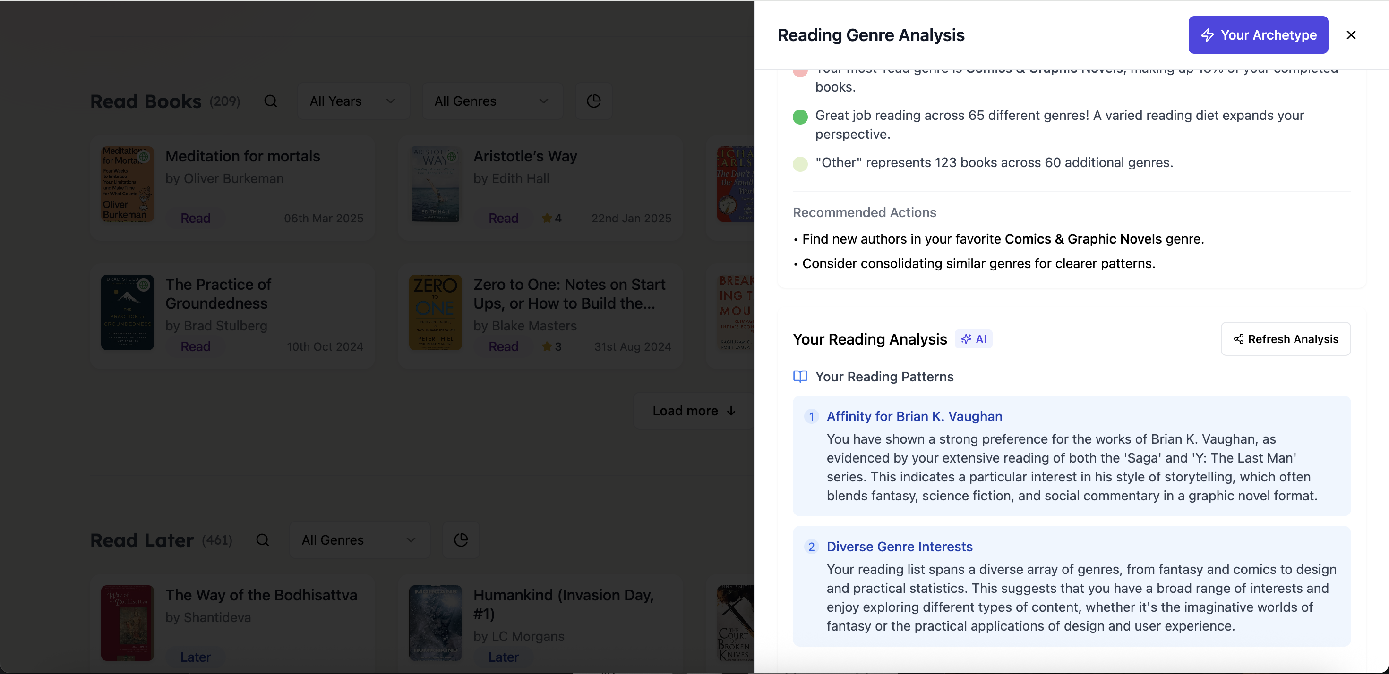Click the globe badge on Meditation for mortals cover
Image resolution: width=1389 pixels, height=674 pixels.
click(144, 157)
